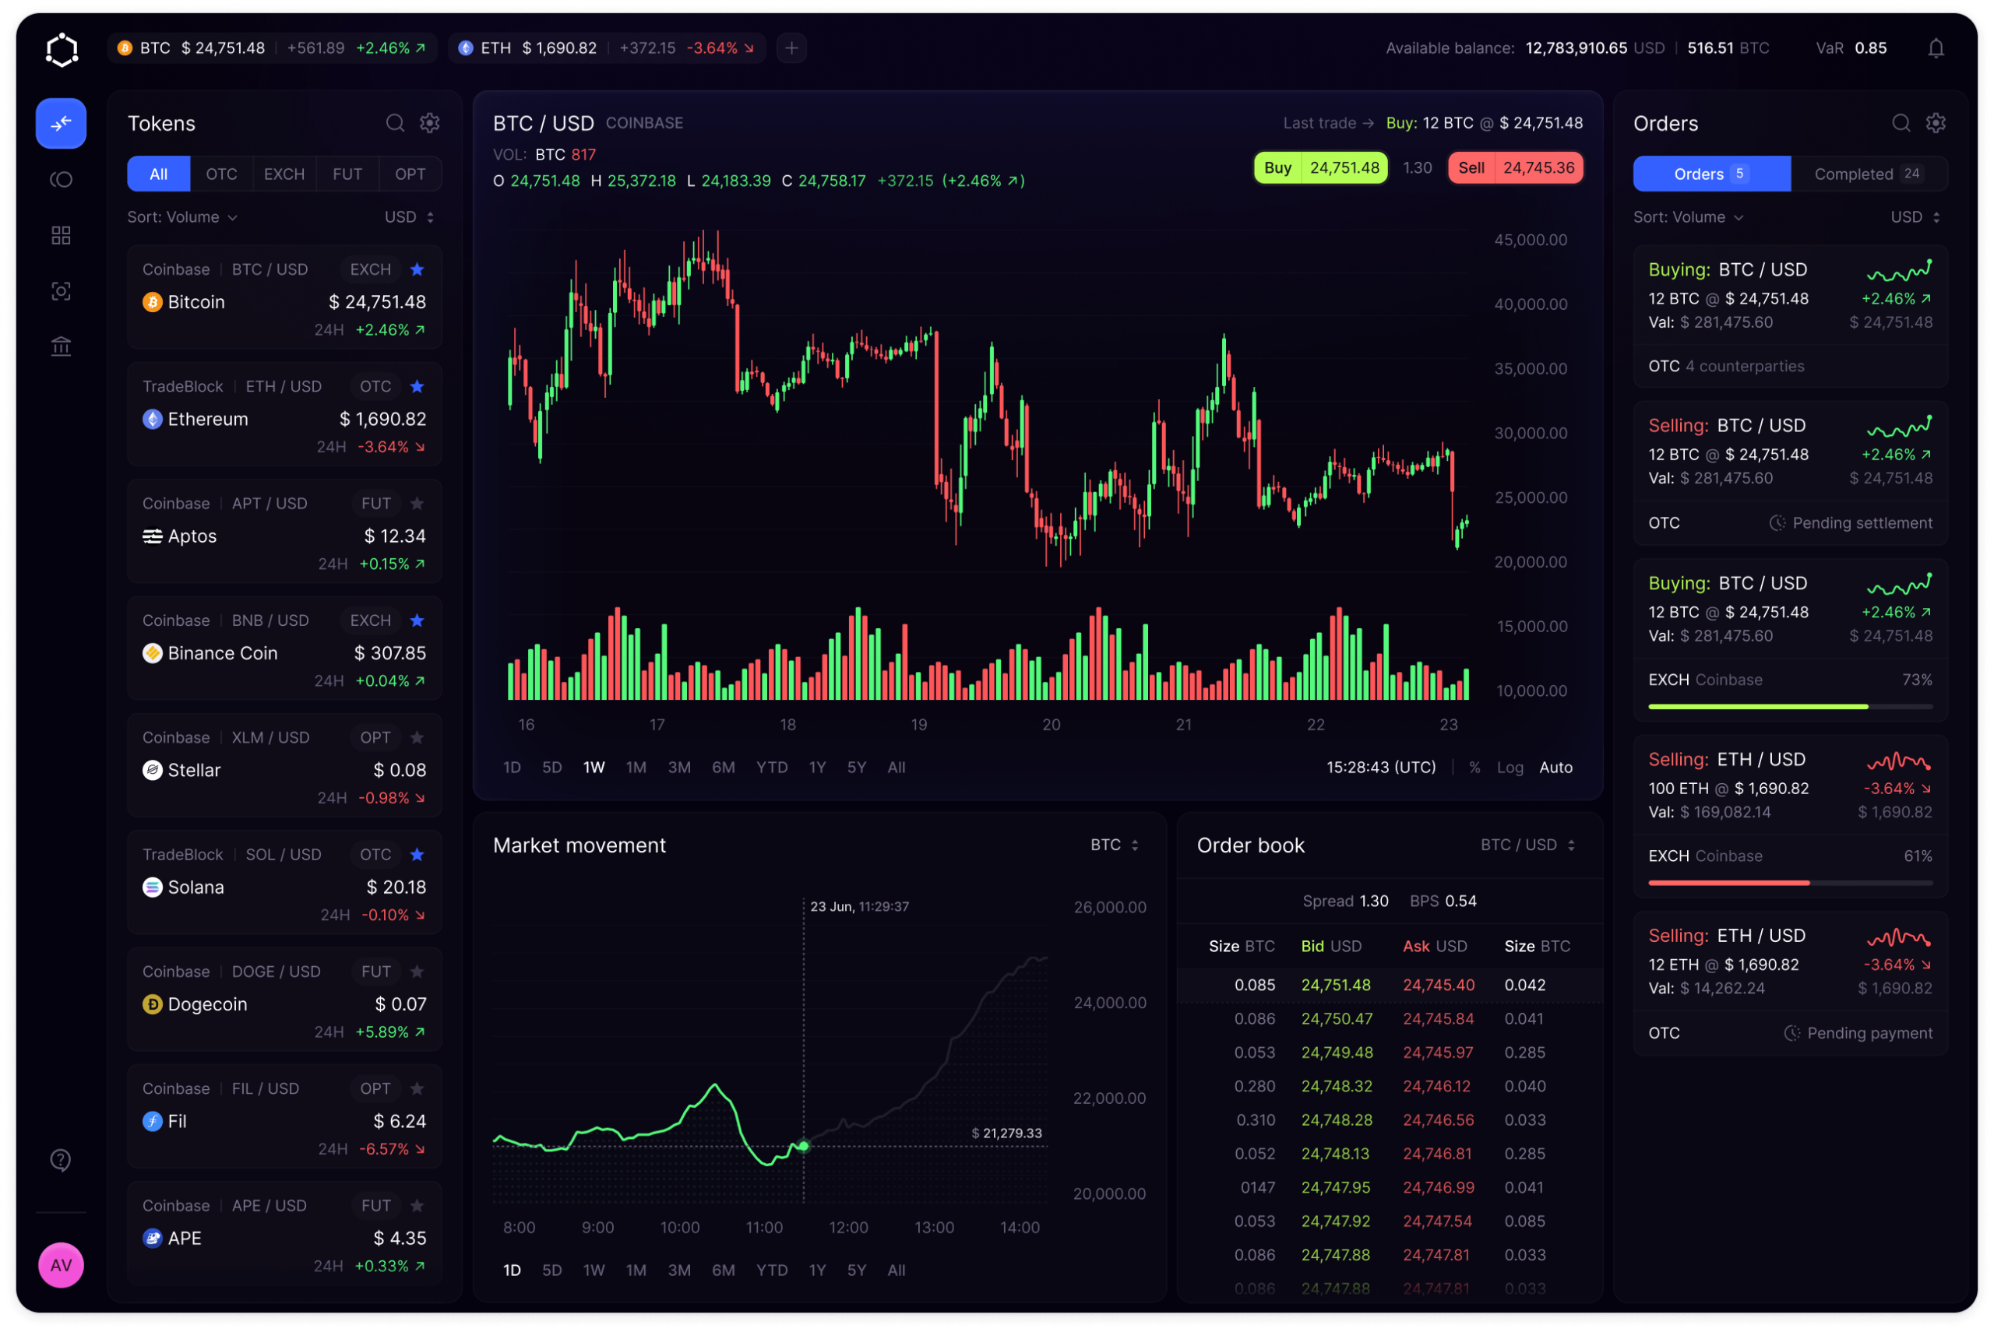Click the red Sell 24,745.36 button
The height and width of the screenshot is (1332, 1994).
tap(1515, 168)
